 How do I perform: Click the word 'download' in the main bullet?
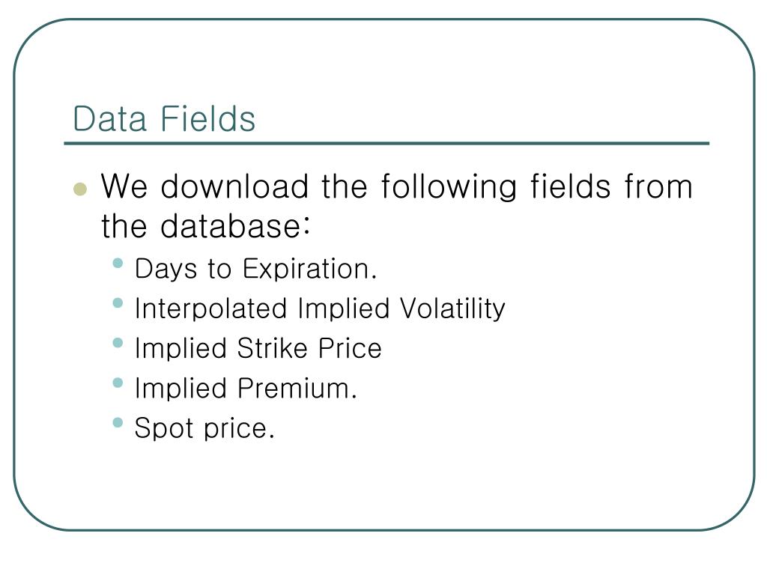[234, 186]
